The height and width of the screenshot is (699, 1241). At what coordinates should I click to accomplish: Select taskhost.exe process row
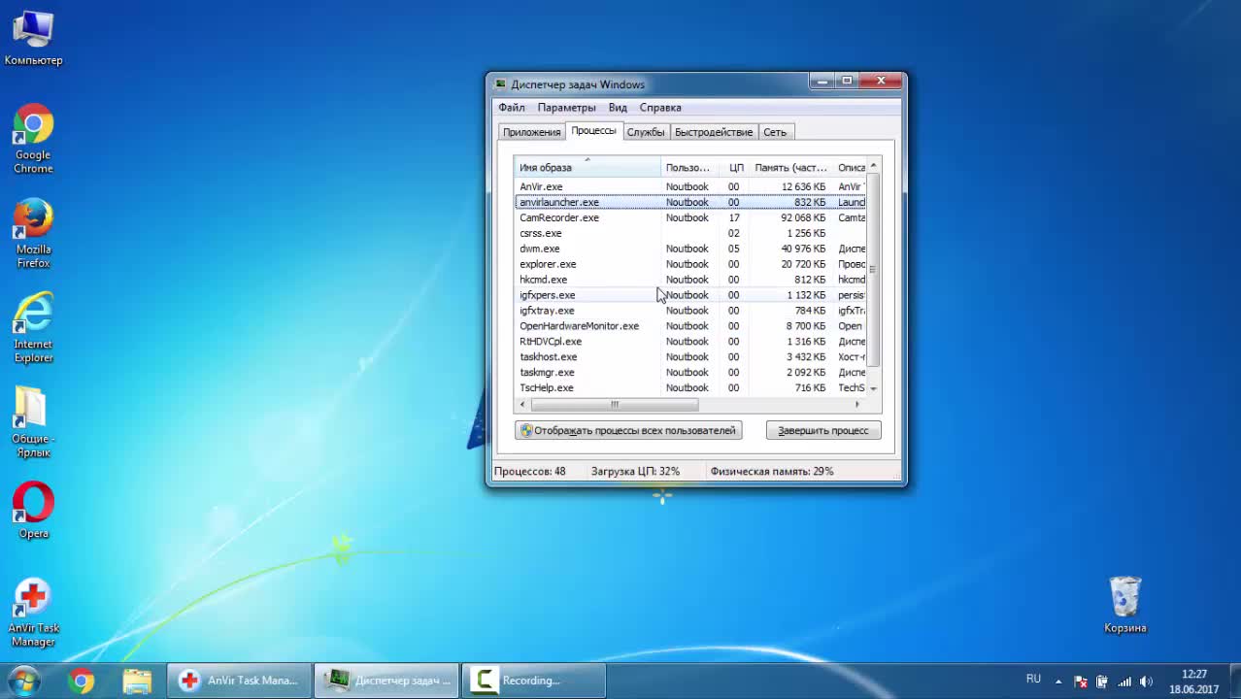click(x=690, y=357)
